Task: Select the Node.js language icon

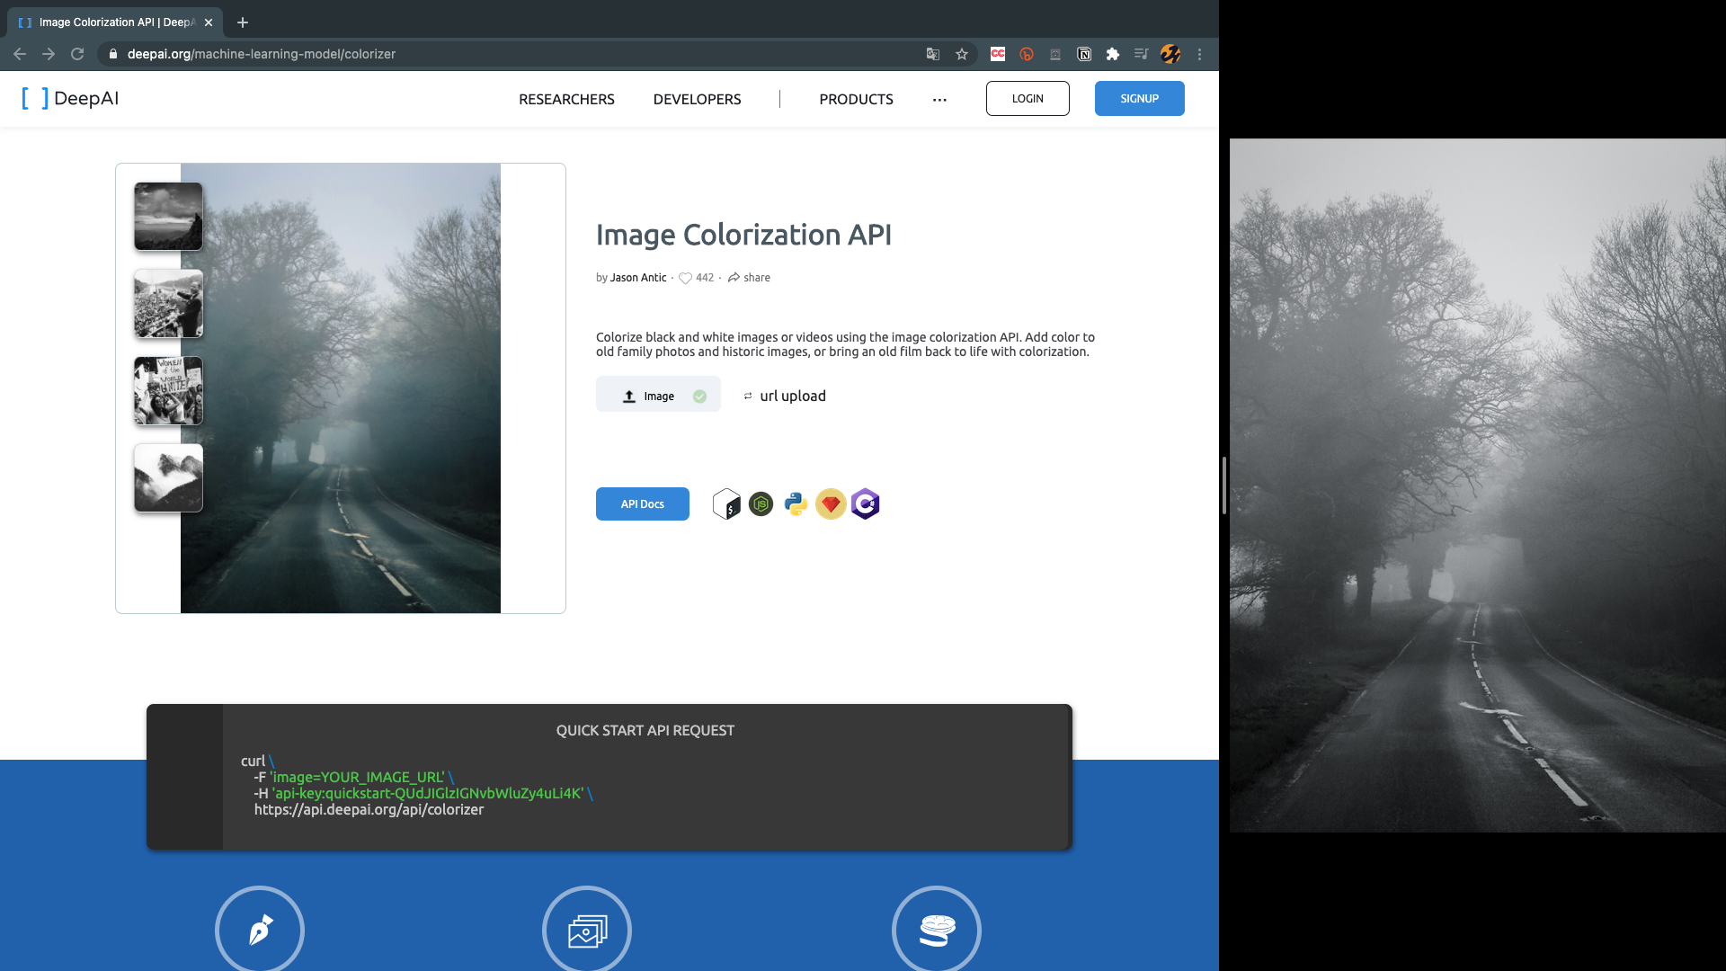Action: (x=761, y=504)
